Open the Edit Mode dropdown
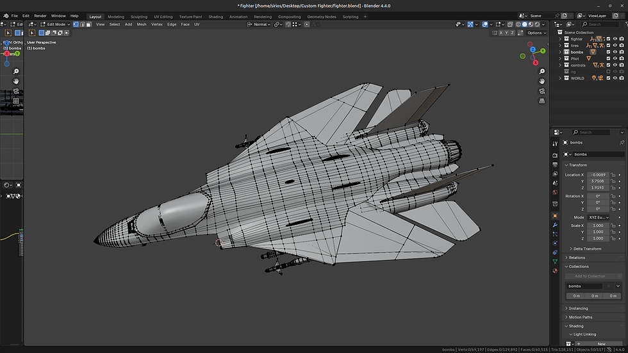 pos(55,24)
